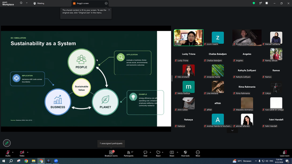Open the Participants list

pyautogui.click(x=129, y=154)
